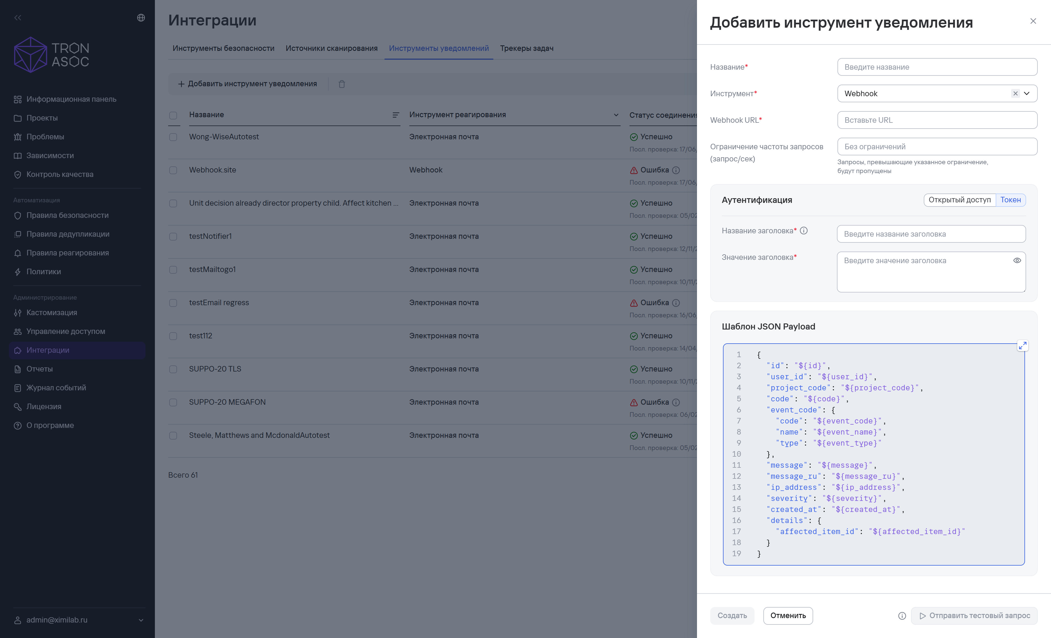
Task: Focus the Название заголовка input field
Action: coord(931,234)
